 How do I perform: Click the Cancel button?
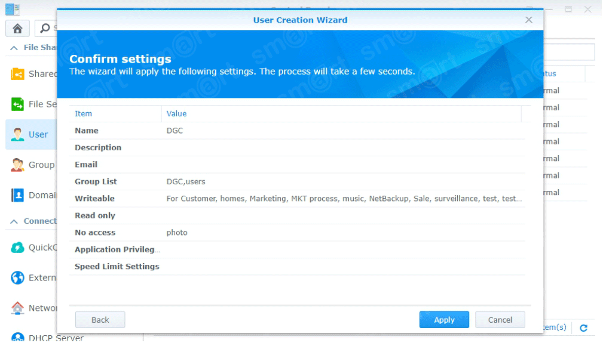click(501, 320)
